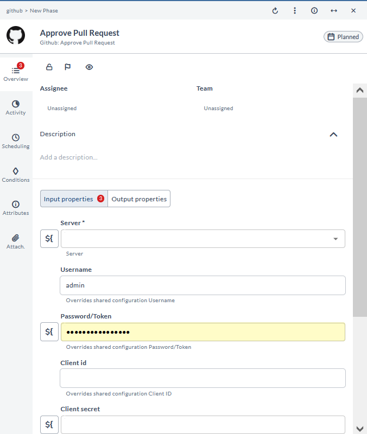Click the lock icon below task title

pyautogui.click(x=49, y=67)
